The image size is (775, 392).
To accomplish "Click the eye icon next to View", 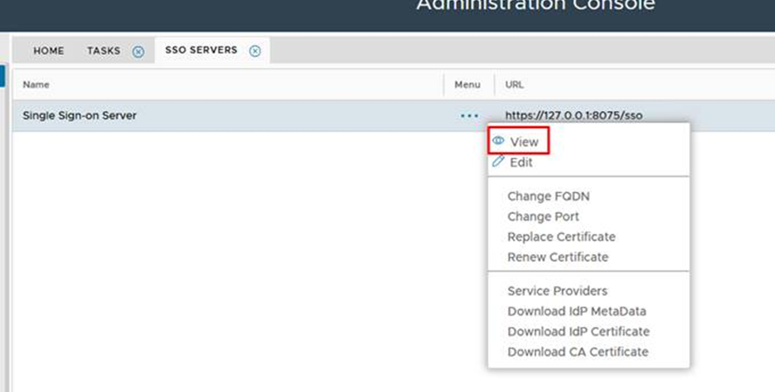I will pyautogui.click(x=498, y=141).
